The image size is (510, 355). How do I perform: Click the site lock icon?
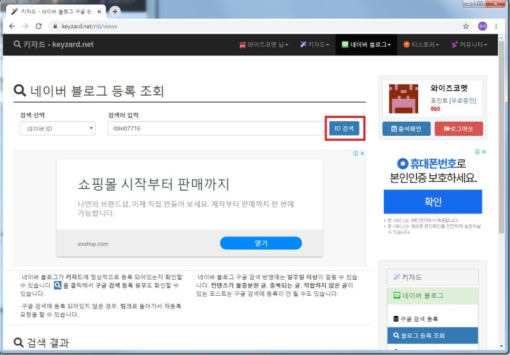click(x=55, y=26)
